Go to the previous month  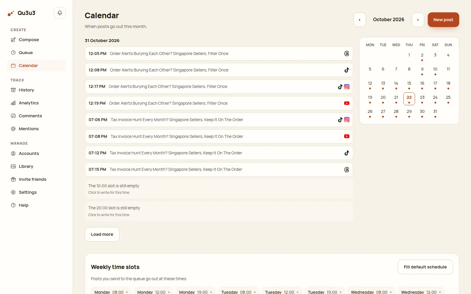[x=360, y=20]
